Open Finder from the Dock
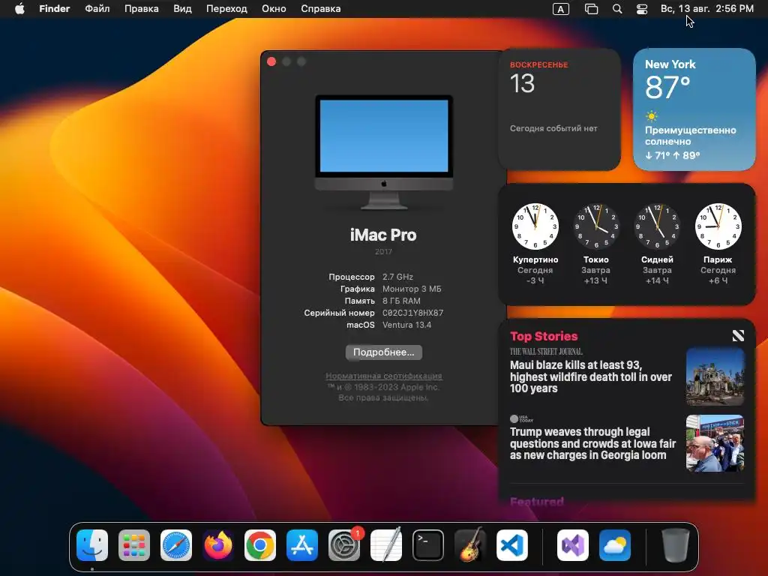This screenshot has width=768, height=576. coord(92,545)
